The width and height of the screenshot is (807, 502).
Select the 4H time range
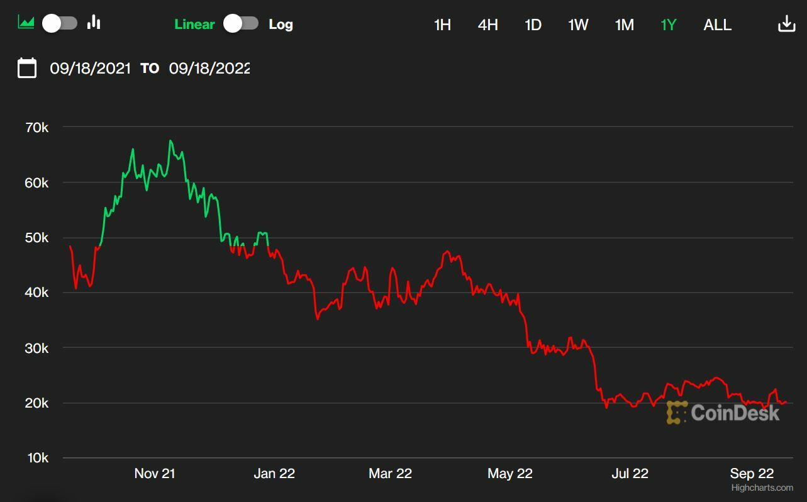click(x=487, y=25)
